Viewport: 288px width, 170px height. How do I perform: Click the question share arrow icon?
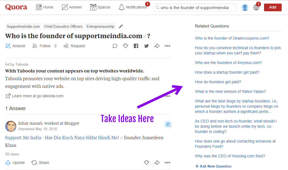coord(157,46)
